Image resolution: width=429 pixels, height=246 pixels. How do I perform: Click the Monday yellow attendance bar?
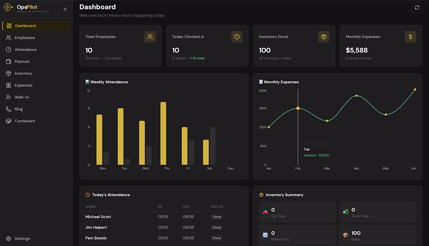(x=99, y=140)
